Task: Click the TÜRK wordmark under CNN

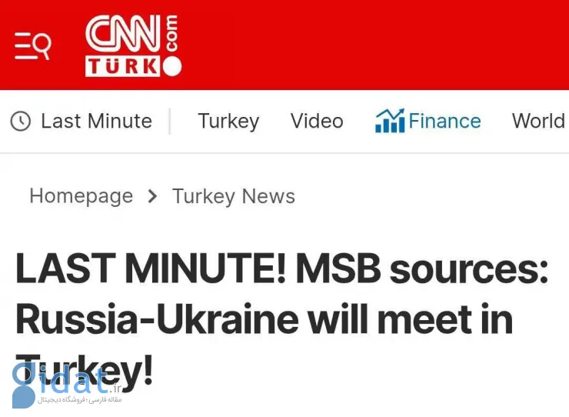Action: coord(123,67)
